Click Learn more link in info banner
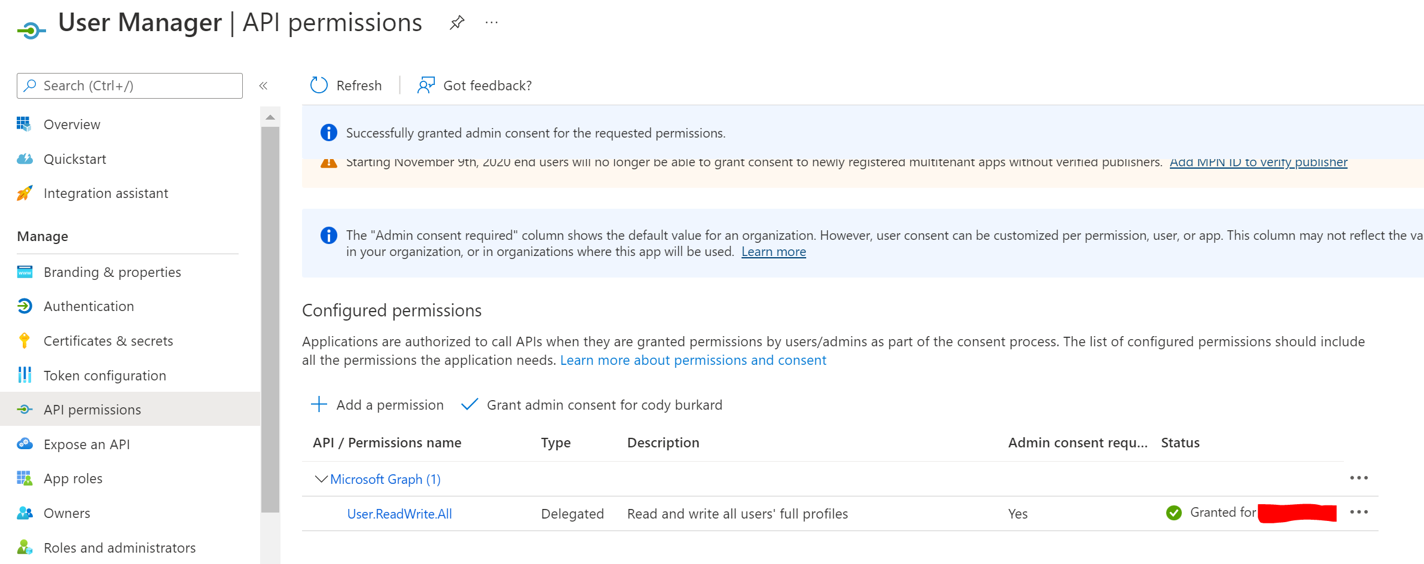 [x=773, y=252]
